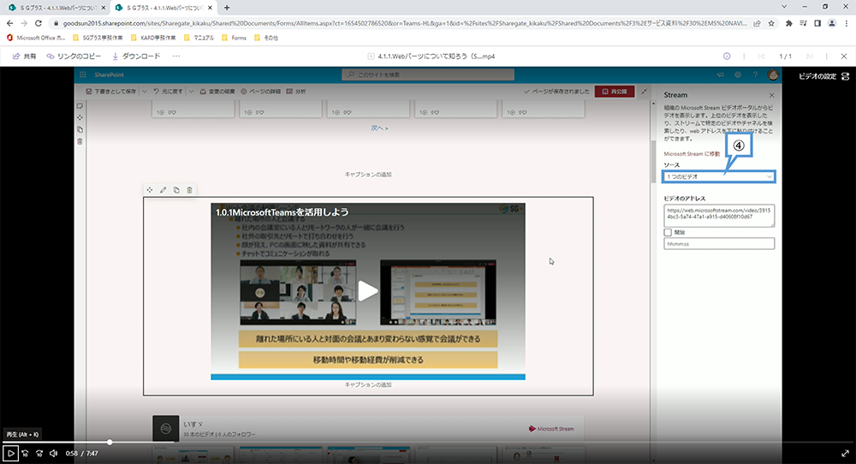Click the video file name title

point(436,57)
